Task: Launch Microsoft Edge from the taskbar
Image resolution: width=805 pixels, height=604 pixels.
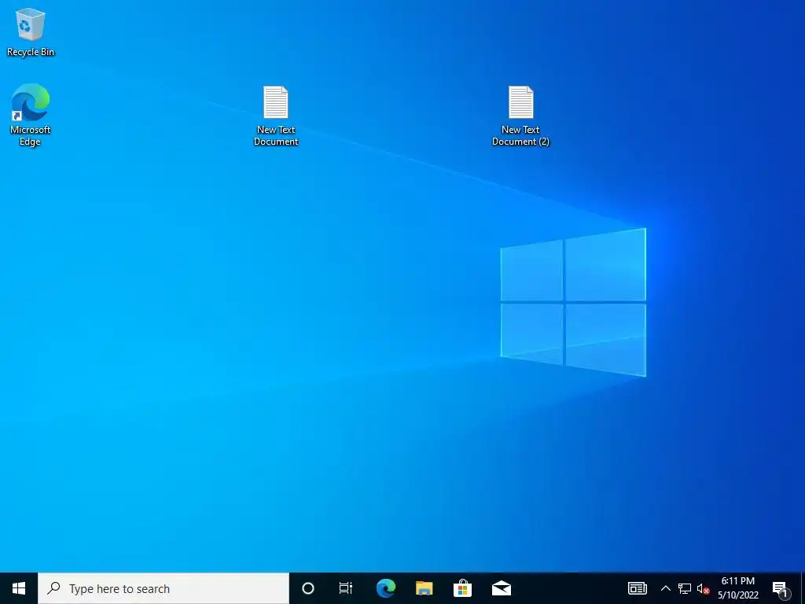Action: pyautogui.click(x=385, y=588)
